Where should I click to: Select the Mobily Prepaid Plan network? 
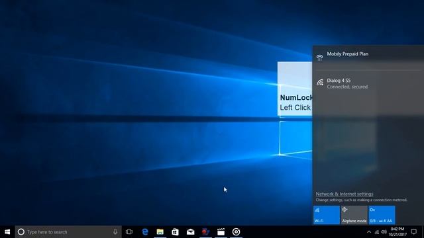coord(368,57)
